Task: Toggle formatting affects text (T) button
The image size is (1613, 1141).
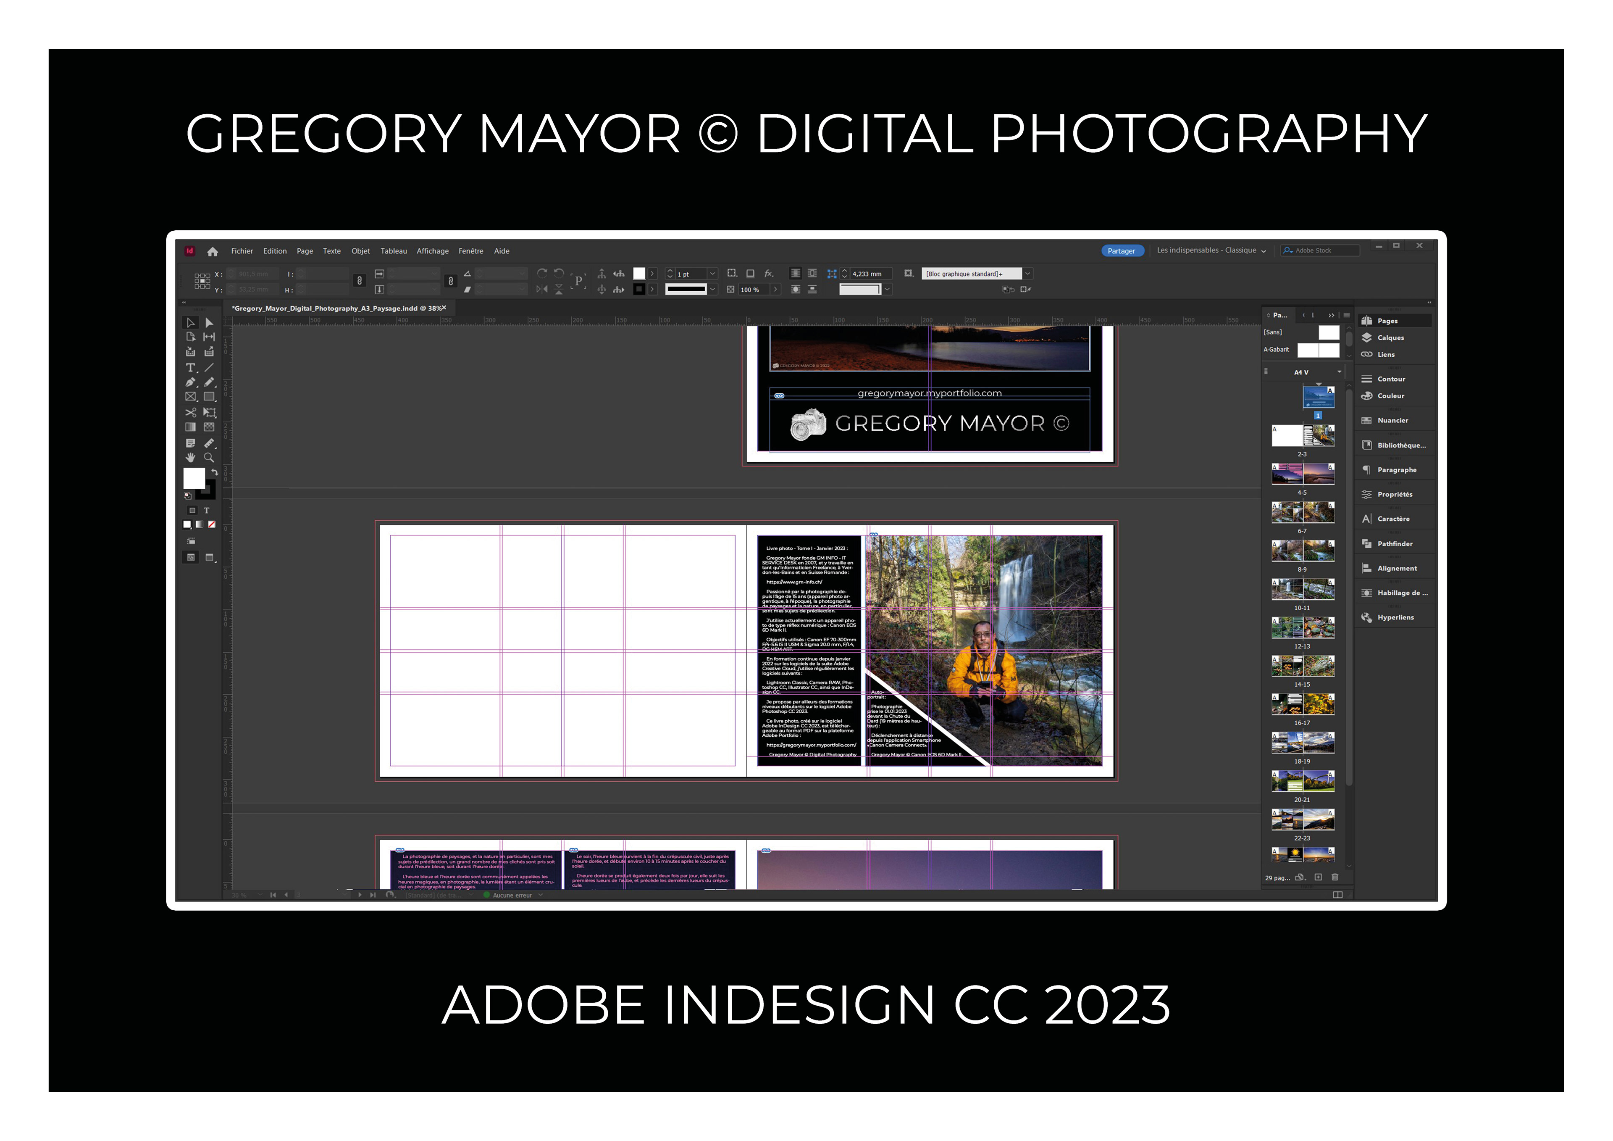Action: [x=207, y=511]
